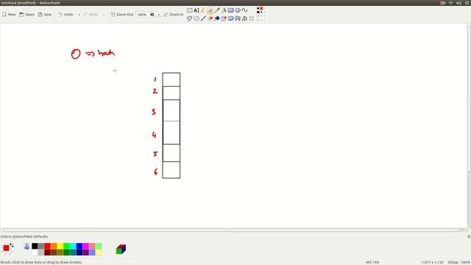This screenshot has width=471, height=265.
Task: Click the '32bpp' status bar entry
Action: point(453,262)
